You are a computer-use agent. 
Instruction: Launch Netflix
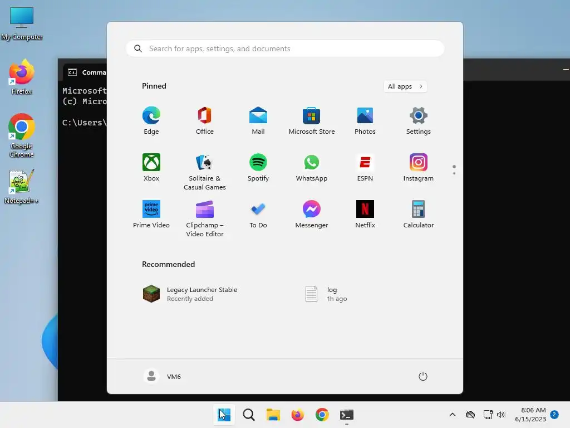click(365, 215)
